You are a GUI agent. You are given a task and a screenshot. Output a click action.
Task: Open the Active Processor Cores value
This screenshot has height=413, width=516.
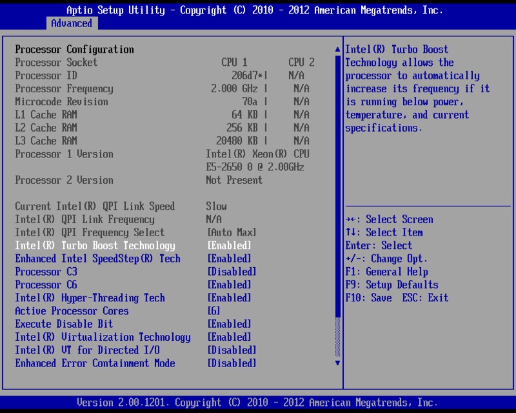coord(213,311)
